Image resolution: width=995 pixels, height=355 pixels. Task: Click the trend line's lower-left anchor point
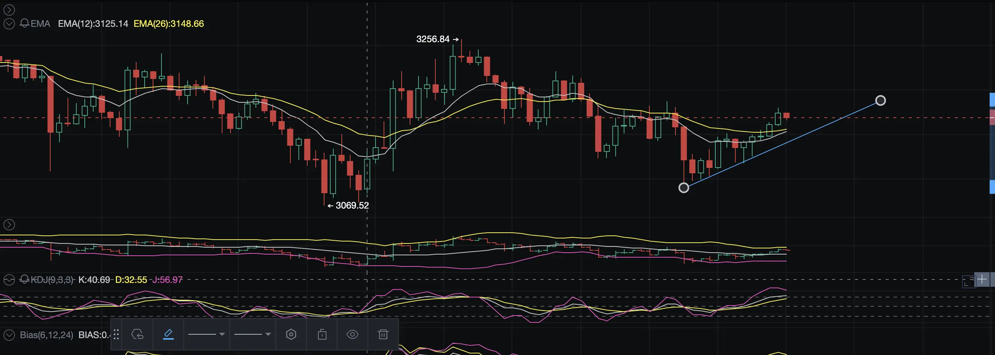[x=684, y=188]
